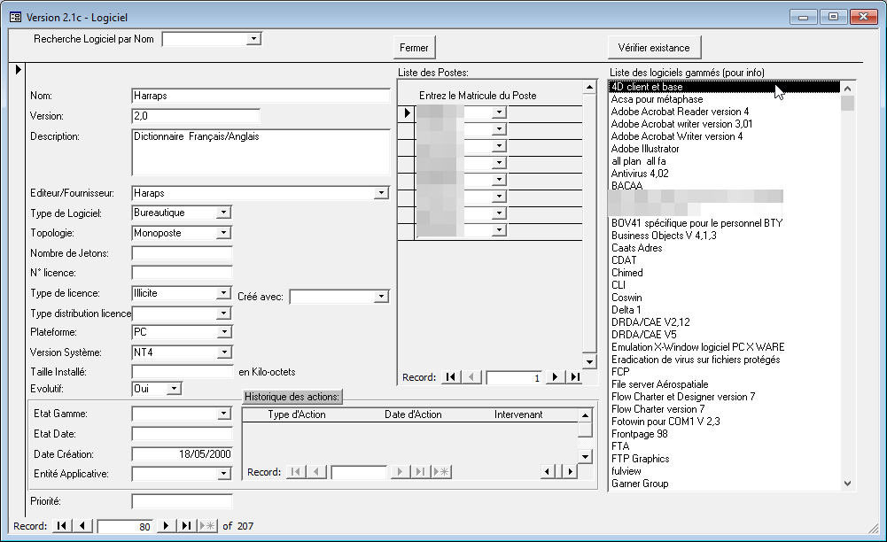Go to next record in Liste des Postes

[555, 377]
